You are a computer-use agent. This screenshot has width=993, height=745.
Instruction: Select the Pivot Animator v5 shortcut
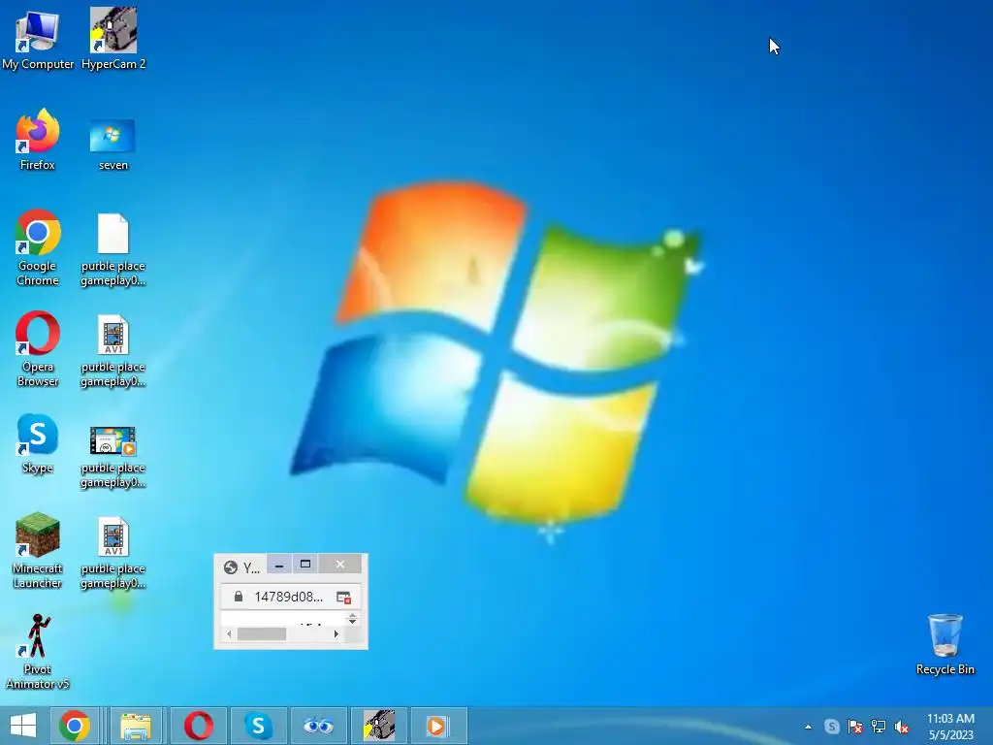pyautogui.click(x=38, y=652)
